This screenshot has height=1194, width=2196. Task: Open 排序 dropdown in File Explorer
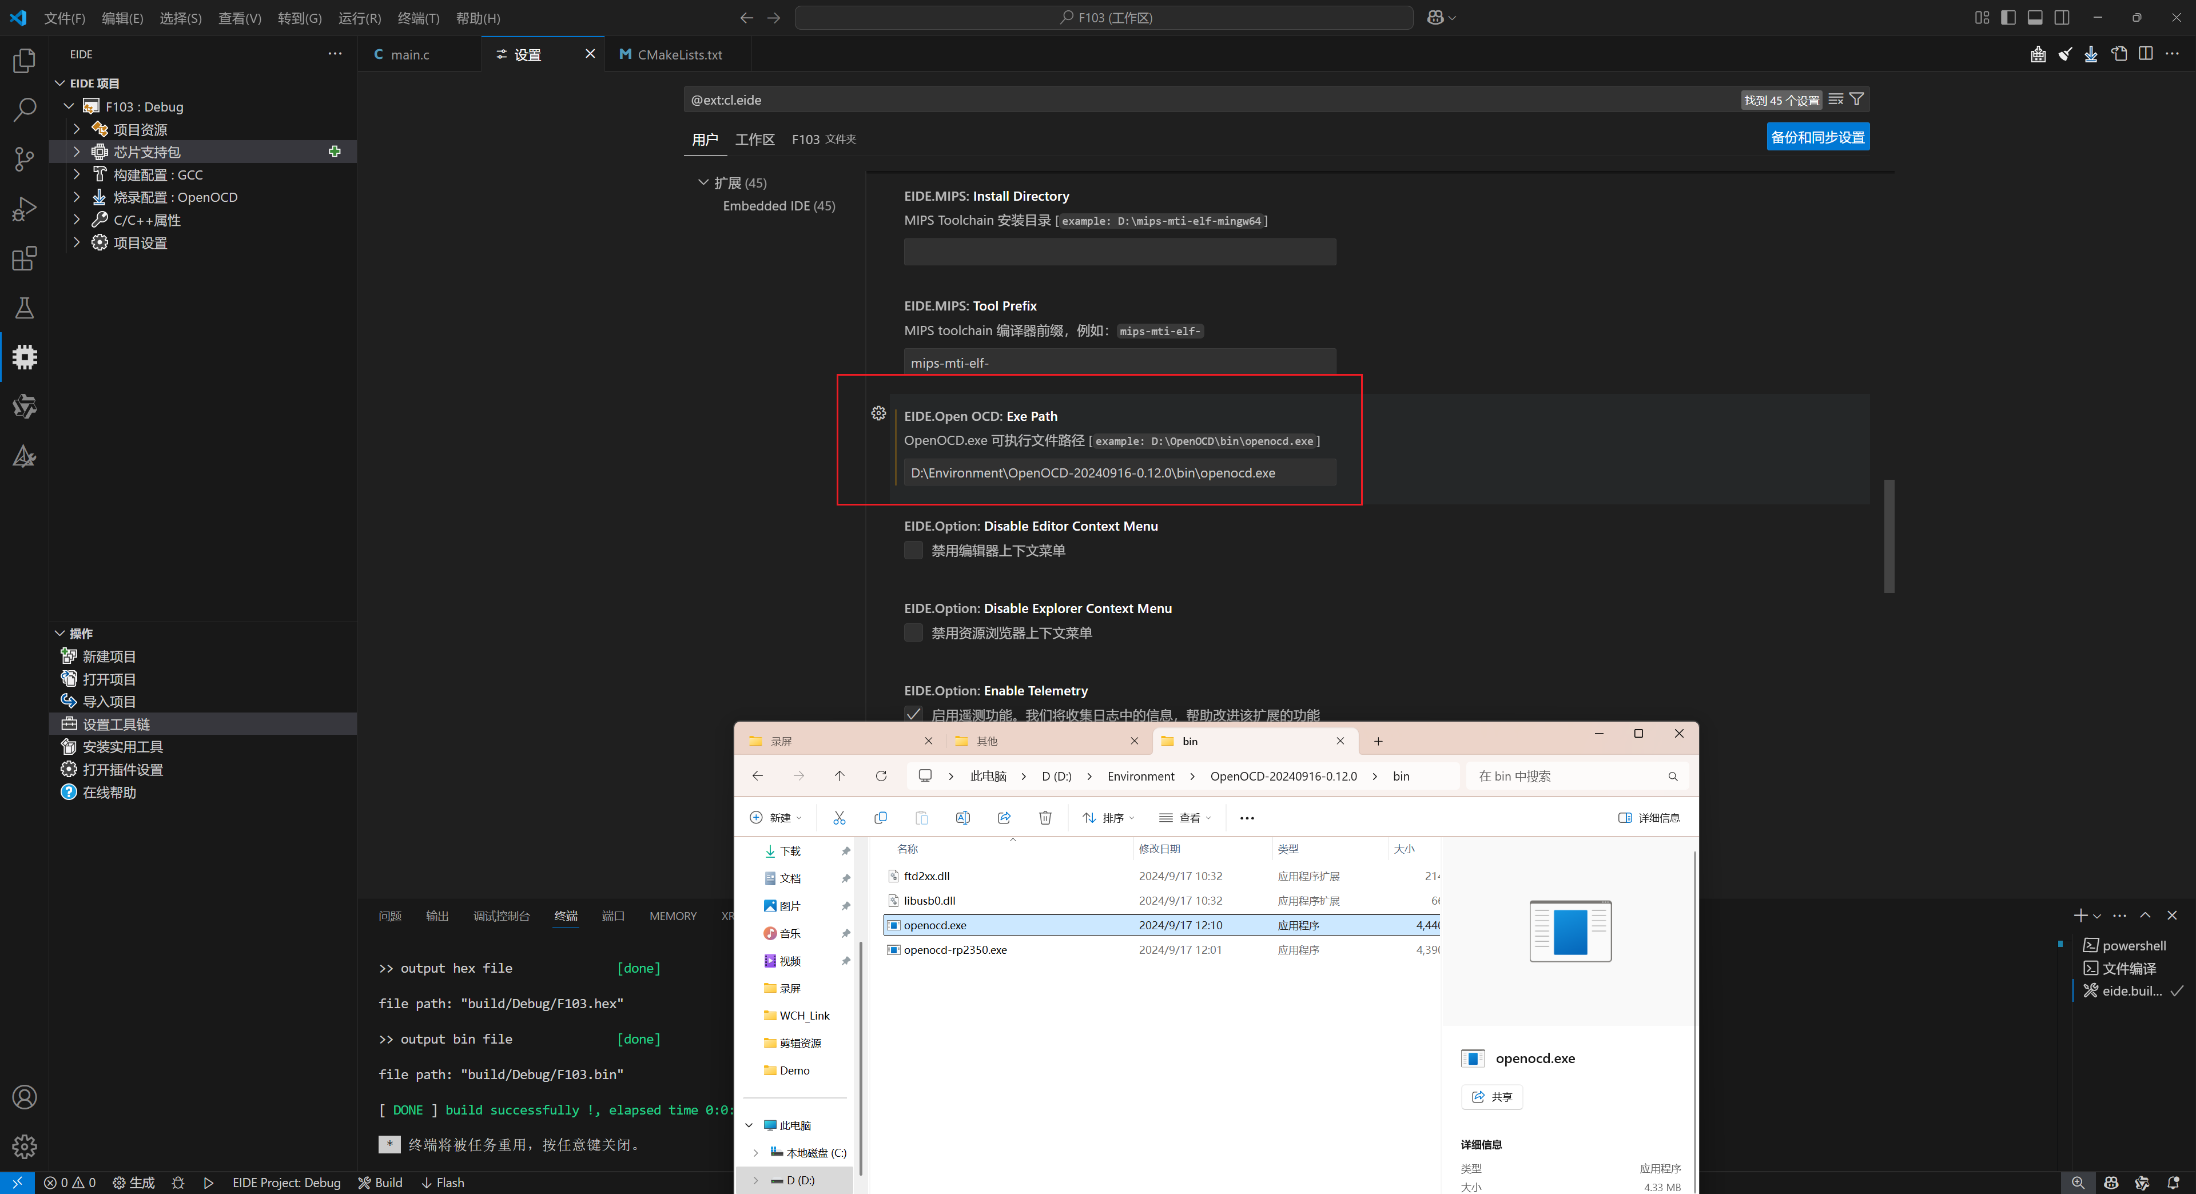1108,818
